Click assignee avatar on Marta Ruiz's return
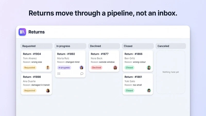The width and height of the screenshot is (206, 116). pyautogui.click(x=81, y=68)
